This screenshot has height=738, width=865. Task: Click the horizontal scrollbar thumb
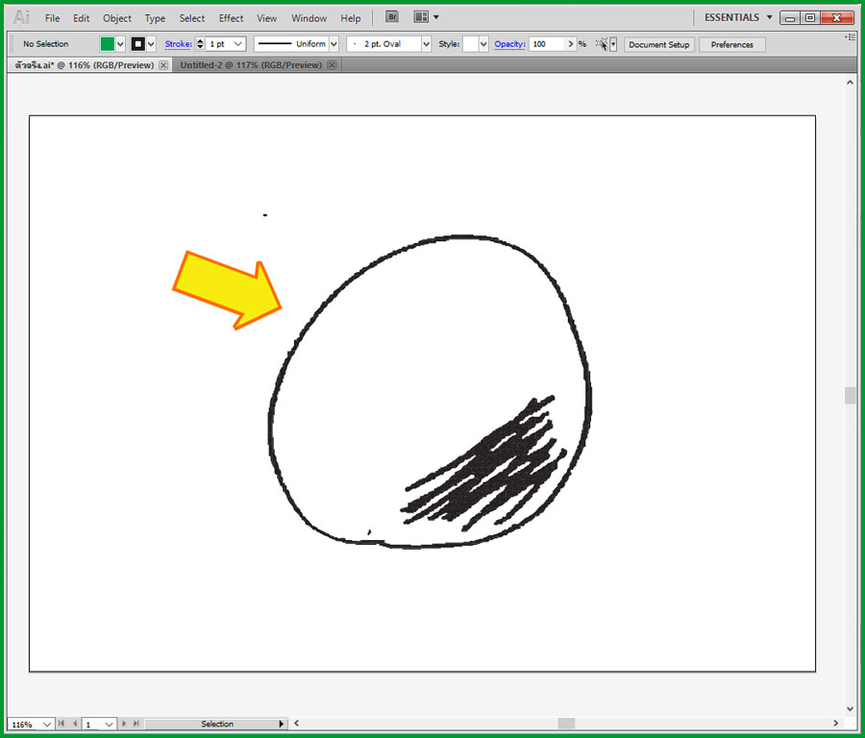click(x=566, y=724)
